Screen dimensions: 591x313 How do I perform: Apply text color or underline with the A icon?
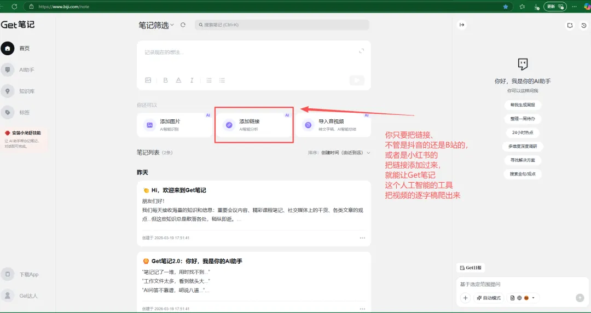pyautogui.click(x=178, y=80)
